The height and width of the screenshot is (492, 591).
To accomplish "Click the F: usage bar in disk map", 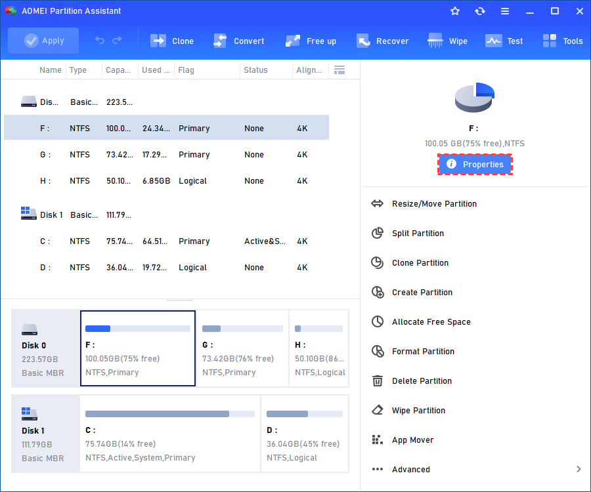I will [x=138, y=329].
